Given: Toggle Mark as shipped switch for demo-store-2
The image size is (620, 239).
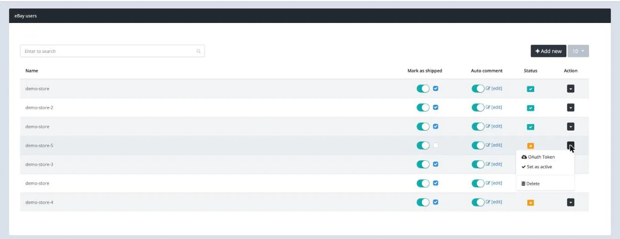Looking at the screenshot, I should click(x=423, y=108).
